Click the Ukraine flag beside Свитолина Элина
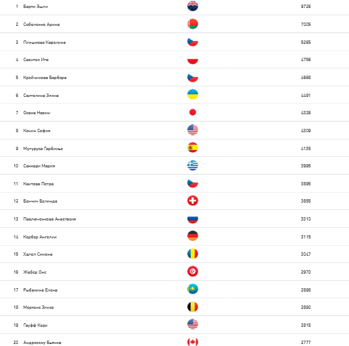This screenshot has height=346, width=349. 192,94
